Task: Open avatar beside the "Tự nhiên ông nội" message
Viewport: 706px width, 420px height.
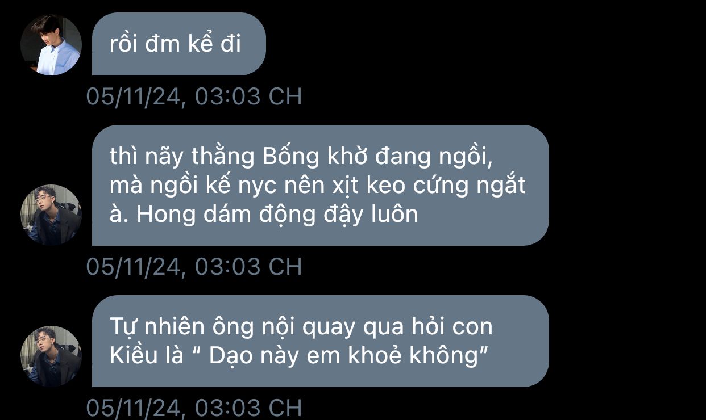Action: [x=51, y=356]
